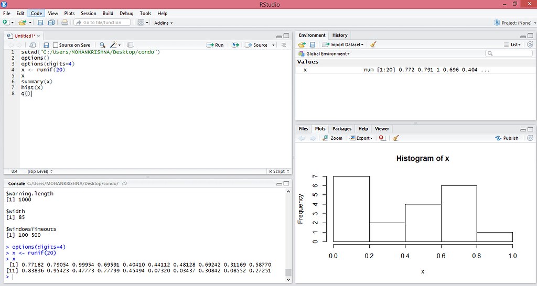Open the Session menu

pyautogui.click(x=88, y=13)
